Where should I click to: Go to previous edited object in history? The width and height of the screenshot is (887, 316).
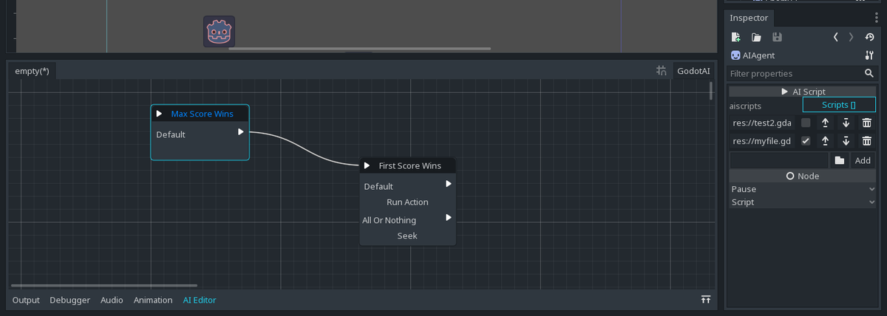[x=835, y=37]
